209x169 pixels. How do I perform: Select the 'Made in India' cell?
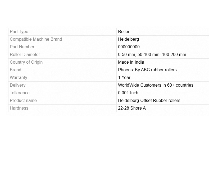coord(131,62)
